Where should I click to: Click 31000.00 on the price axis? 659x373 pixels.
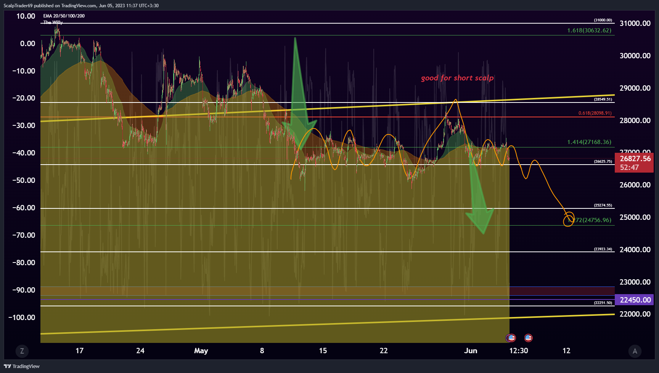point(635,23)
